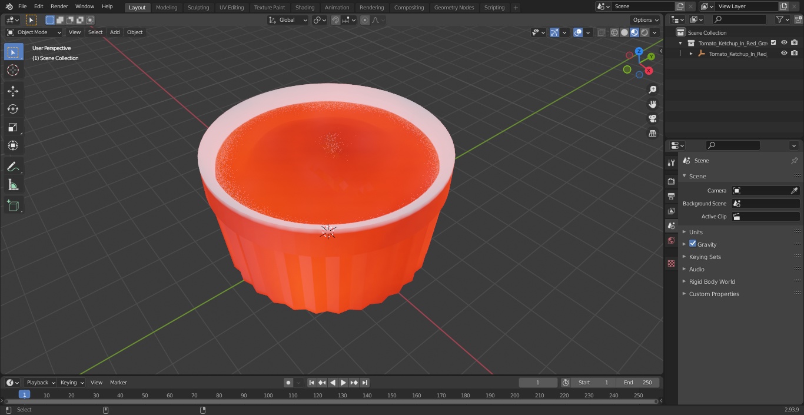
Task: Toggle the Gravity checkbox
Action: (693, 244)
